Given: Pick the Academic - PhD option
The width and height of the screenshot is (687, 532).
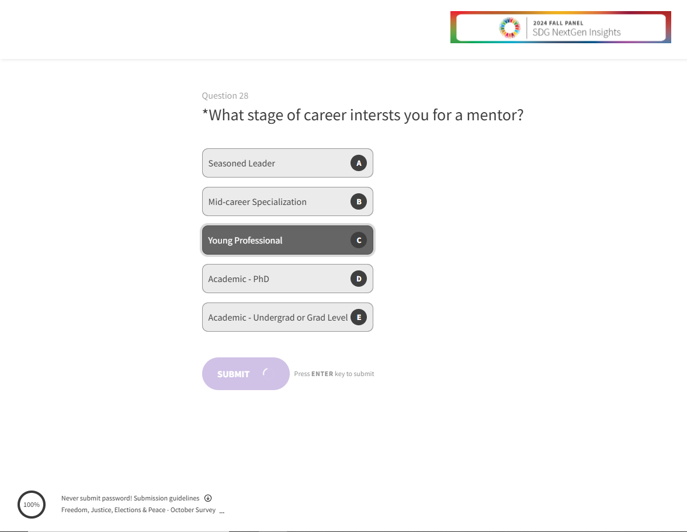Looking at the screenshot, I should (x=275, y=279).
